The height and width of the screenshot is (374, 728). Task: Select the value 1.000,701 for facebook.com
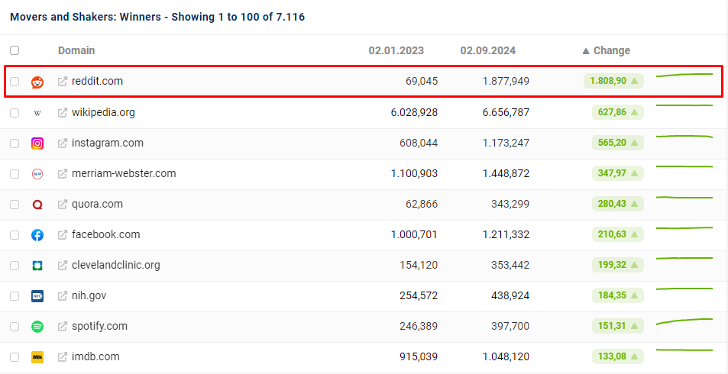click(414, 235)
